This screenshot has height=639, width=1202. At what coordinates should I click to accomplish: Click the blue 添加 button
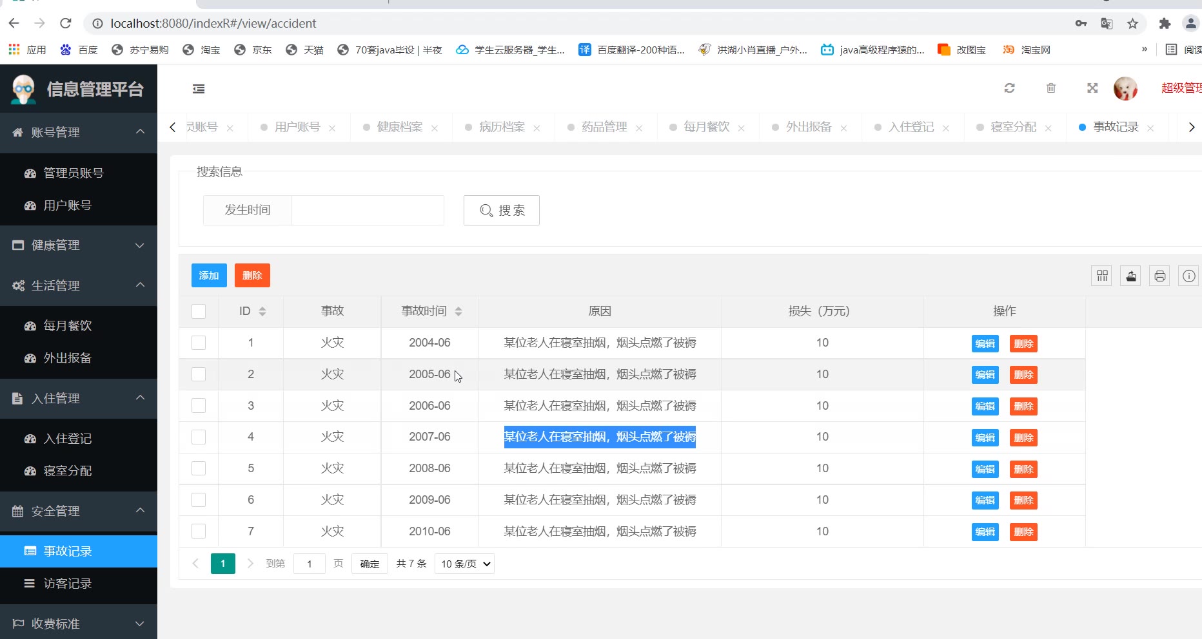click(209, 276)
